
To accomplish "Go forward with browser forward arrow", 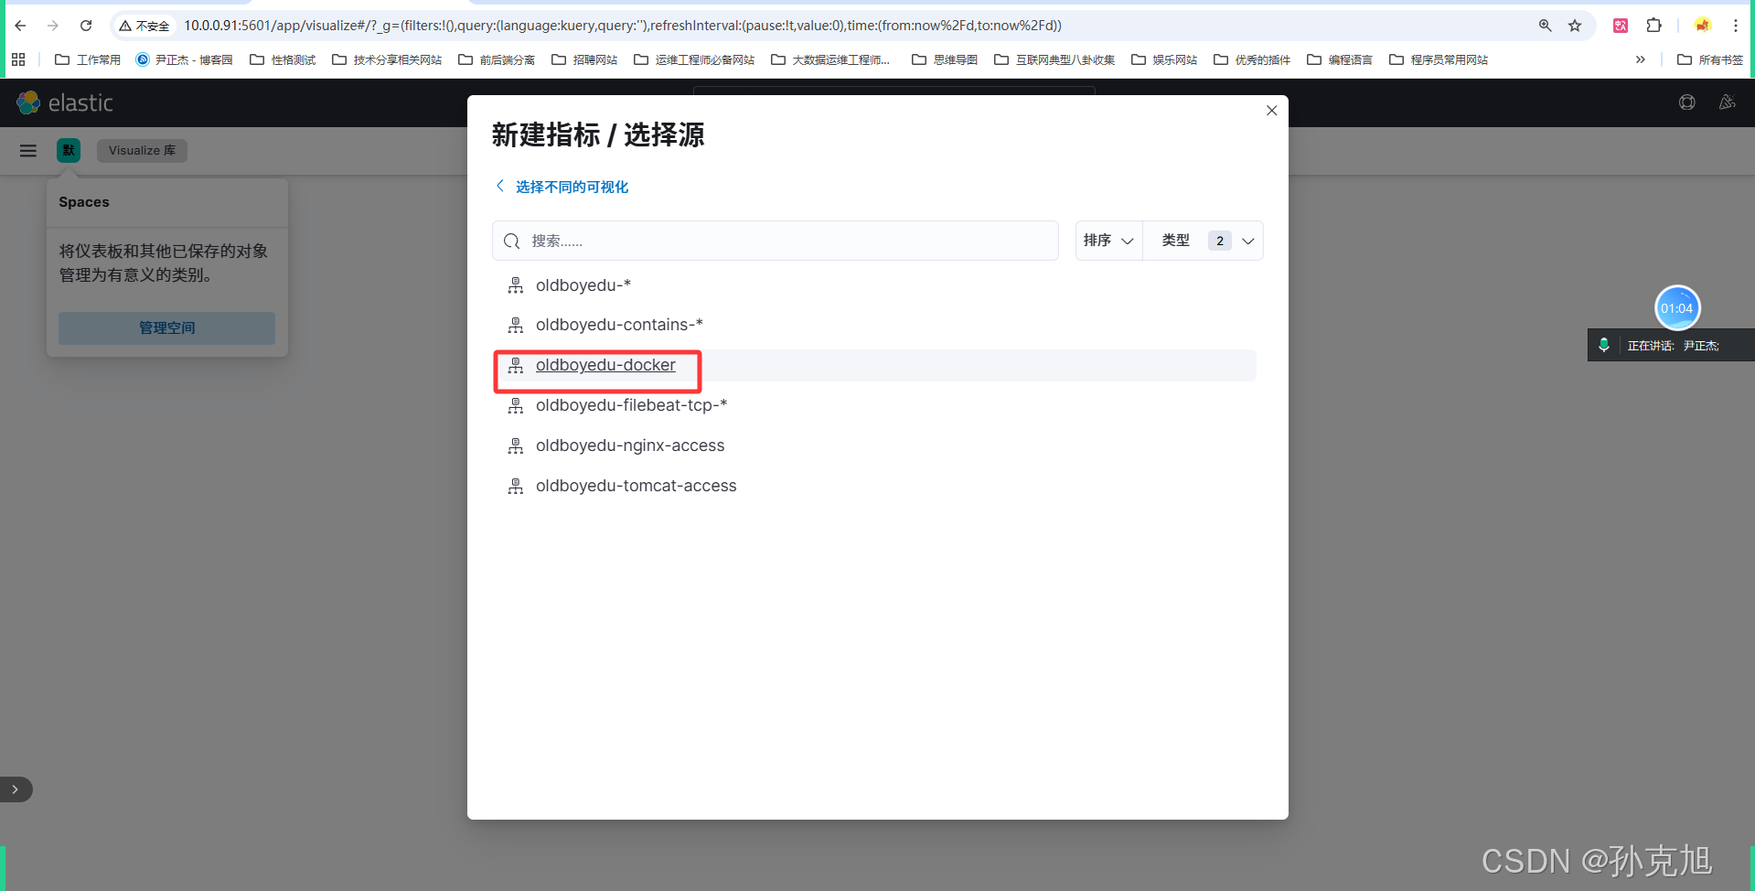I will (x=53, y=26).
